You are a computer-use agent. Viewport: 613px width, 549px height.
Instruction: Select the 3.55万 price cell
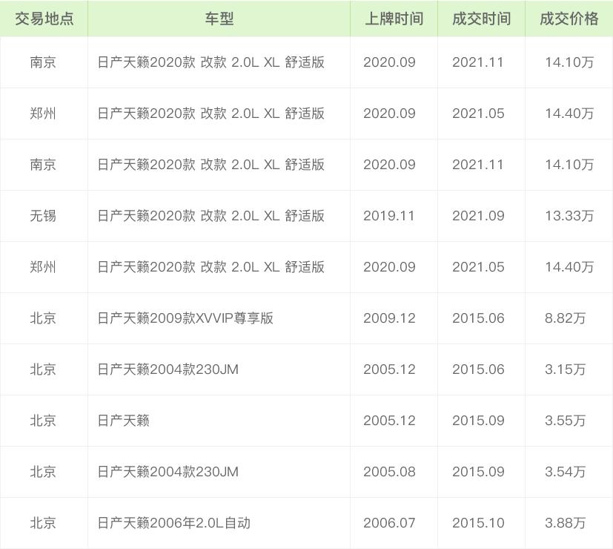(565, 421)
